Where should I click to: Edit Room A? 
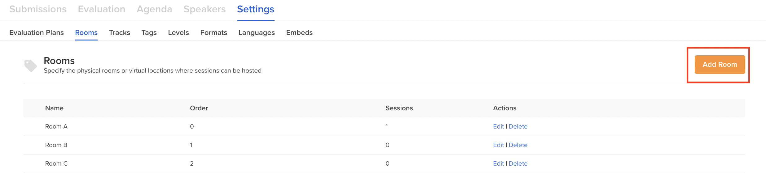click(x=498, y=126)
